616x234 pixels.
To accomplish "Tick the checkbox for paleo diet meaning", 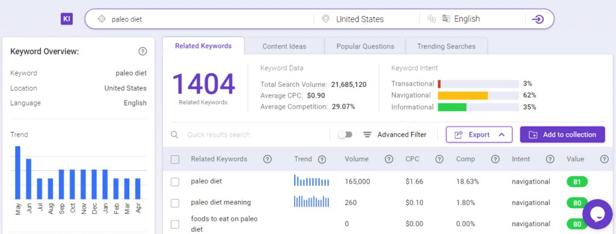I will 175,203.
